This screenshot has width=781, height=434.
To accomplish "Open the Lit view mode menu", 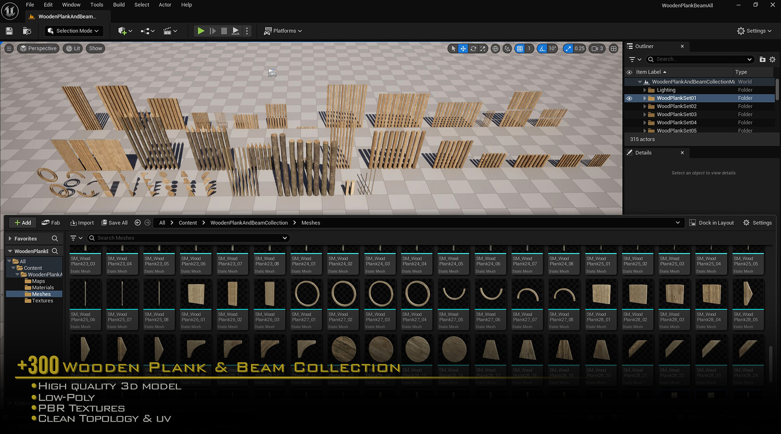I will pyautogui.click(x=72, y=48).
